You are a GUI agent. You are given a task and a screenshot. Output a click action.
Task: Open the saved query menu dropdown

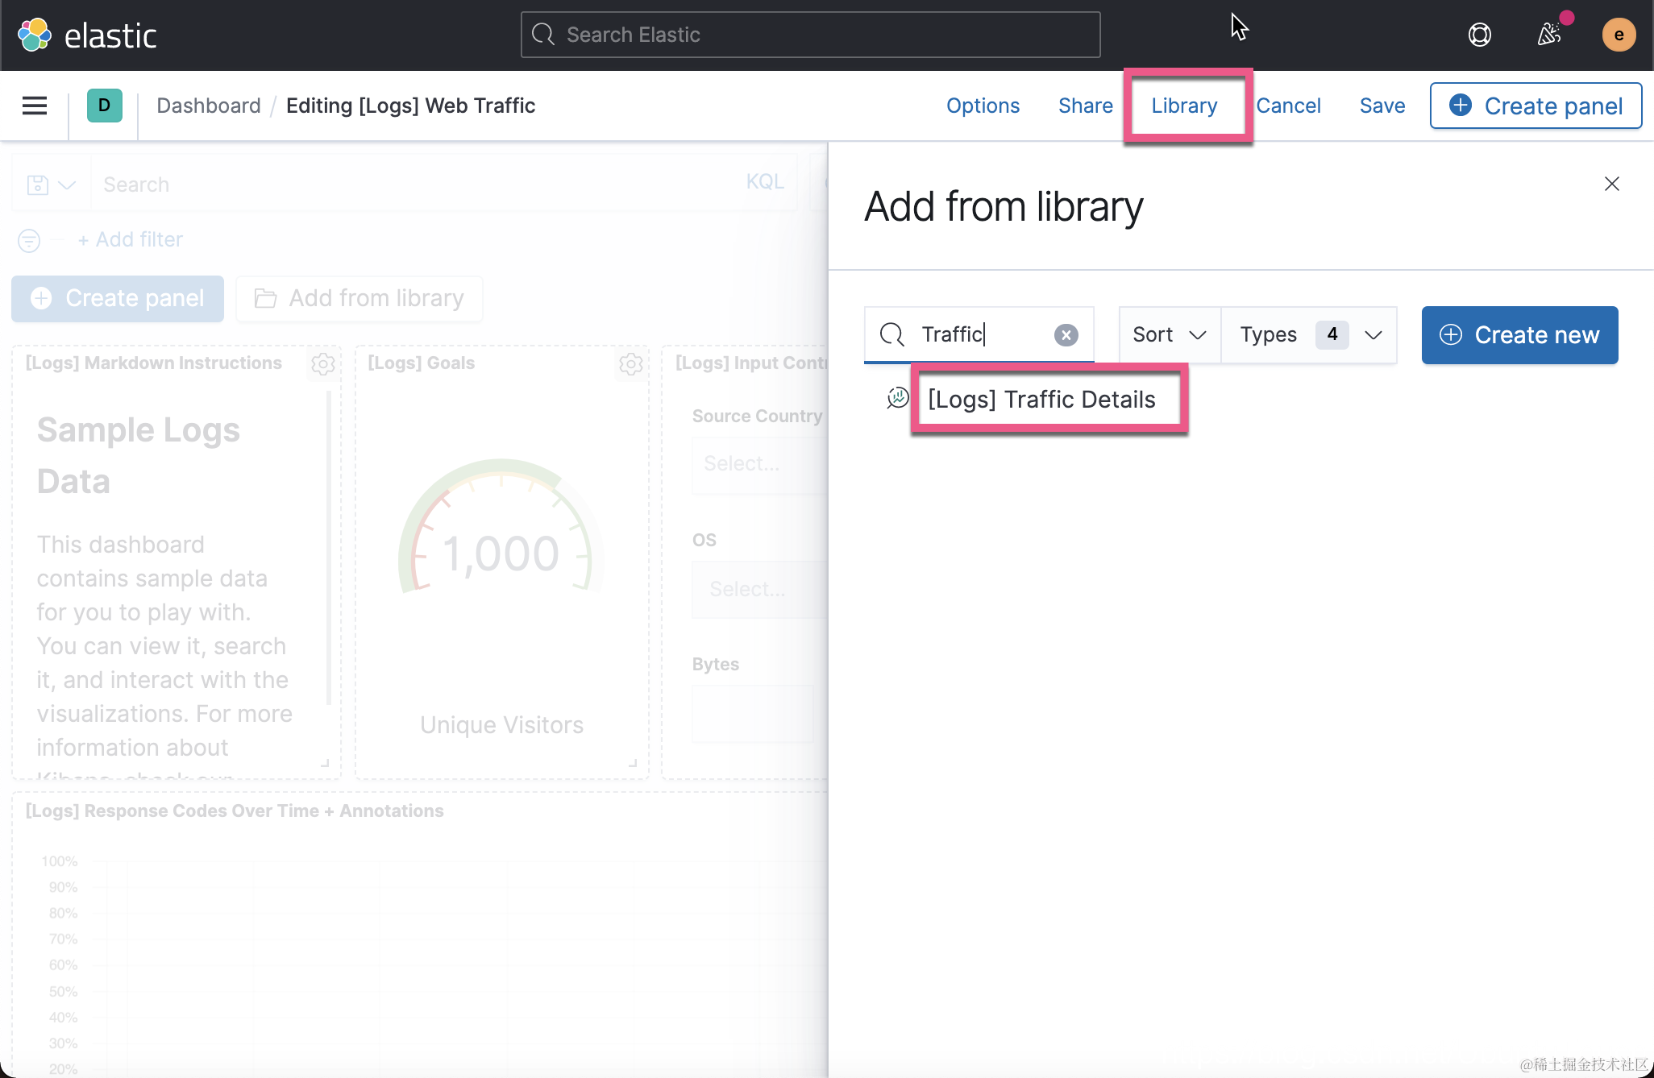(x=51, y=185)
